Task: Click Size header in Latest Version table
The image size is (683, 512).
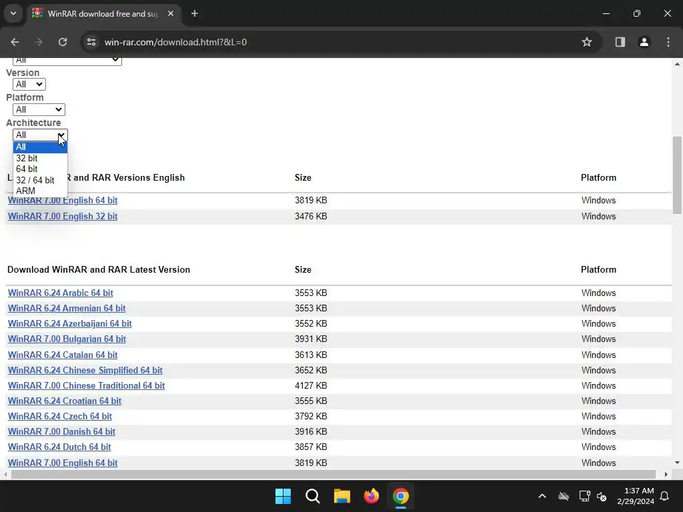Action: pyautogui.click(x=303, y=269)
